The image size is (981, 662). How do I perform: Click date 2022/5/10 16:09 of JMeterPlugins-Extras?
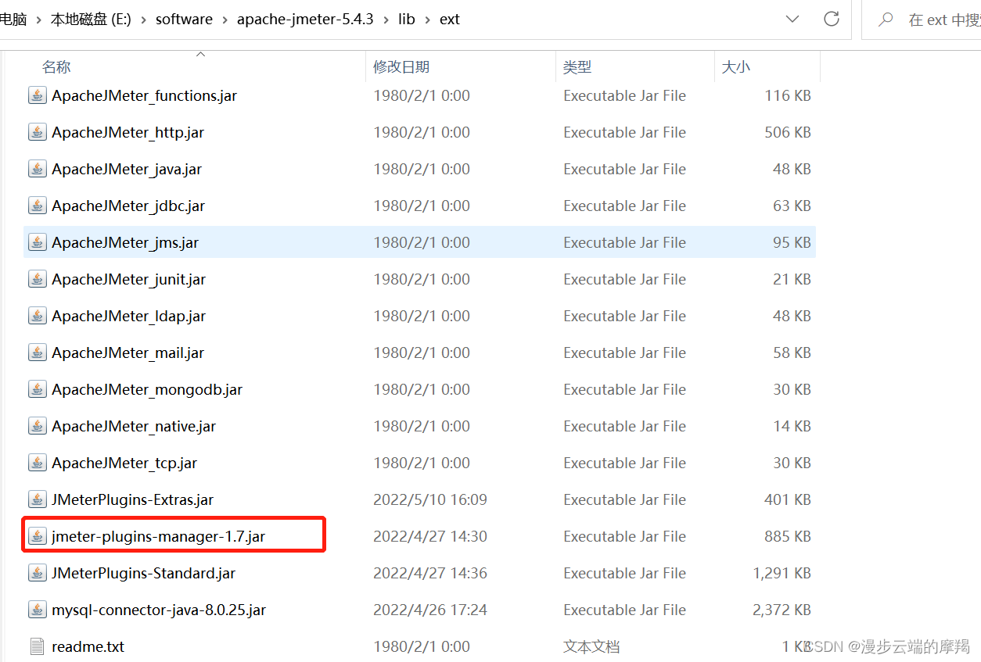430,499
